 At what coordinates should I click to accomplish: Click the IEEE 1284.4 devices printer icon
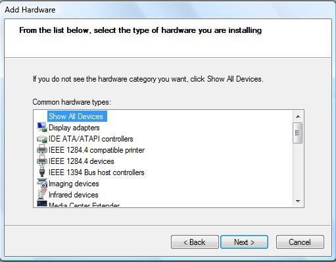pyautogui.click(x=42, y=161)
